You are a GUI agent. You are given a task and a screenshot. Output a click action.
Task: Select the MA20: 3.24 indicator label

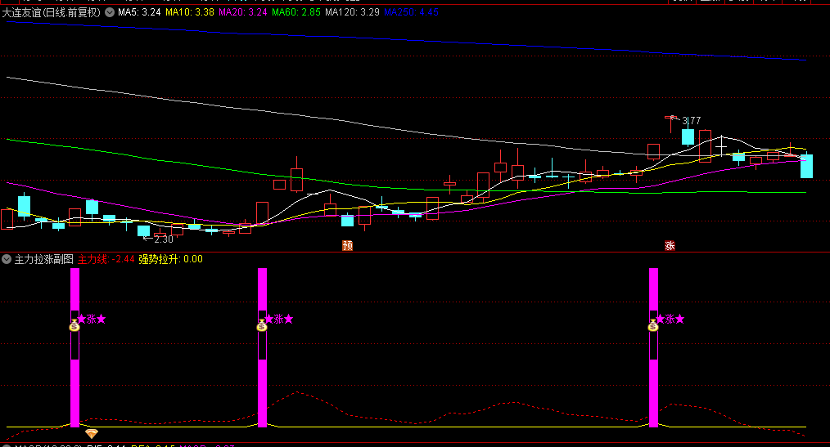pos(243,12)
